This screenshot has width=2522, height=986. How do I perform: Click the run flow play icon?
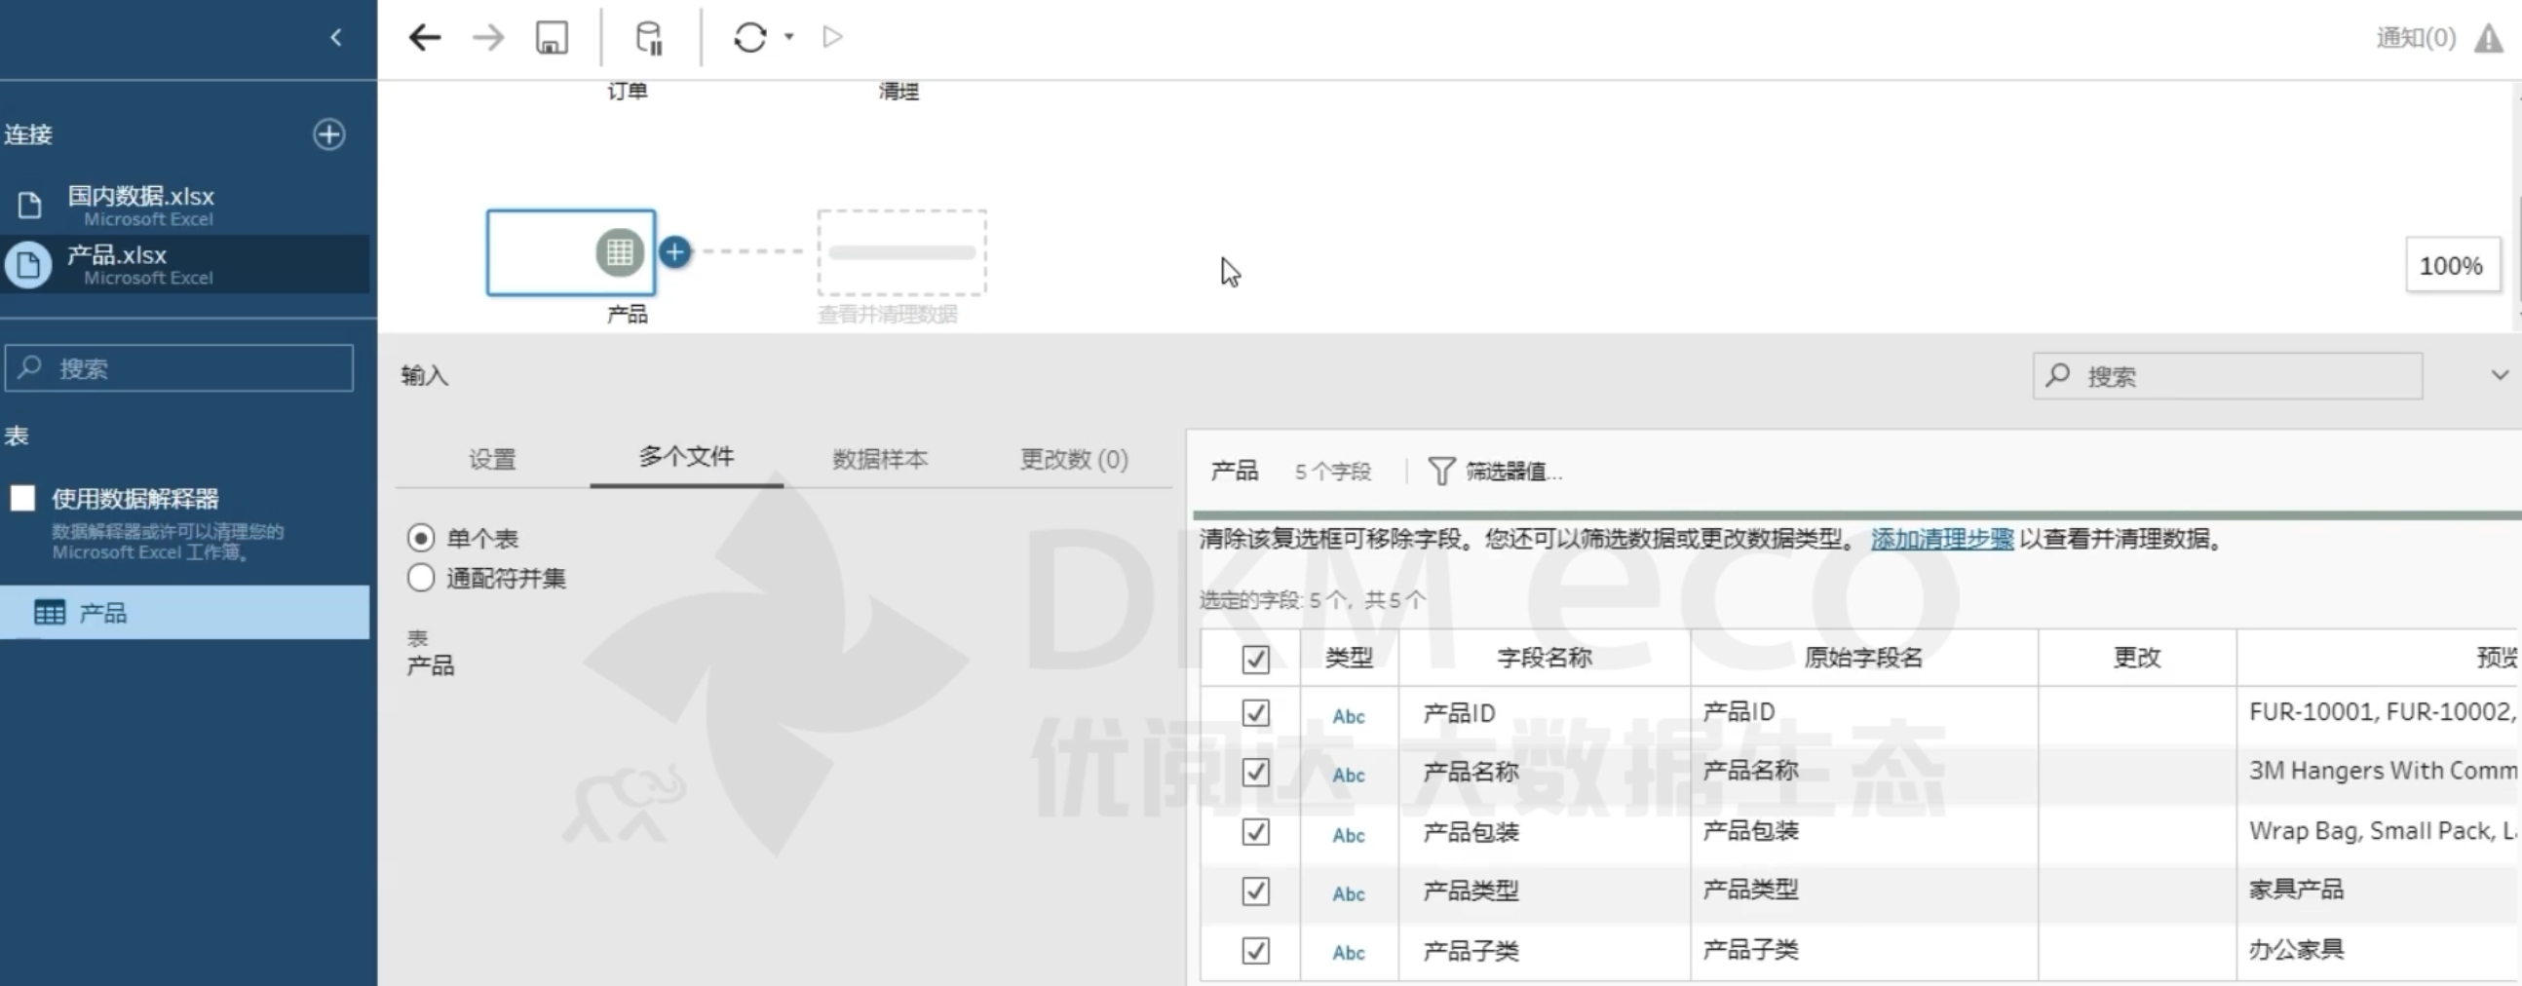tap(832, 37)
